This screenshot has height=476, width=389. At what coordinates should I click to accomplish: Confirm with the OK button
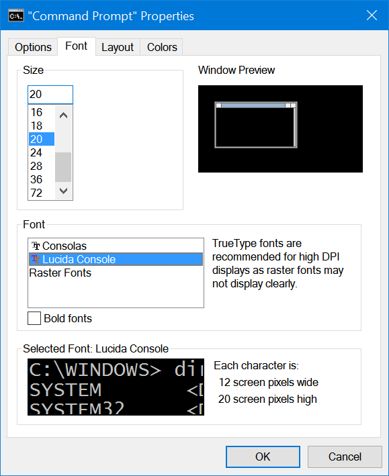pyautogui.click(x=263, y=457)
